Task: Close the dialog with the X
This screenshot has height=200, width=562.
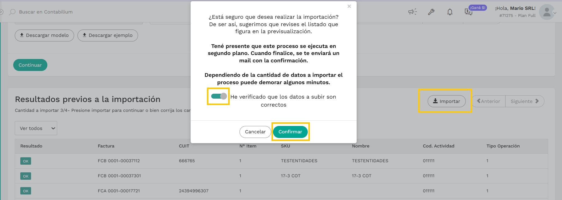Action: click(x=349, y=6)
